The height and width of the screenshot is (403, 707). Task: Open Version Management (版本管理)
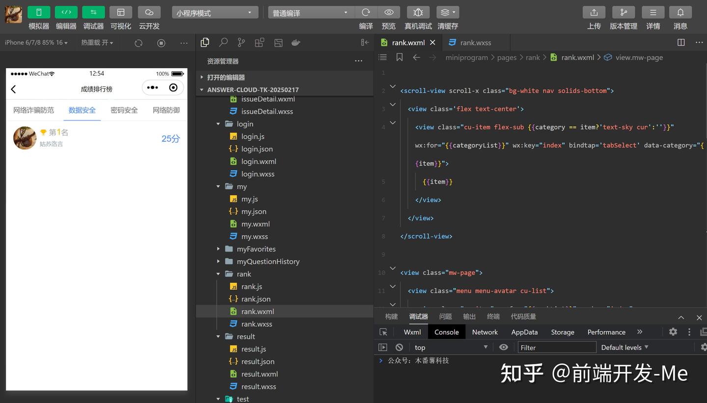[x=624, y=12]
